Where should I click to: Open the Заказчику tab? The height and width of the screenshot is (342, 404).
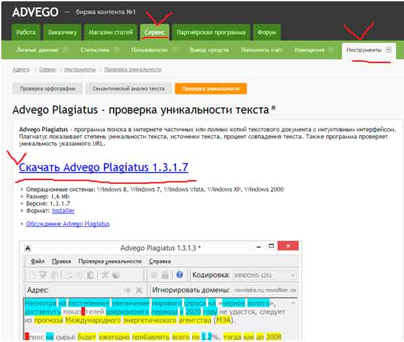pos(62,33)
